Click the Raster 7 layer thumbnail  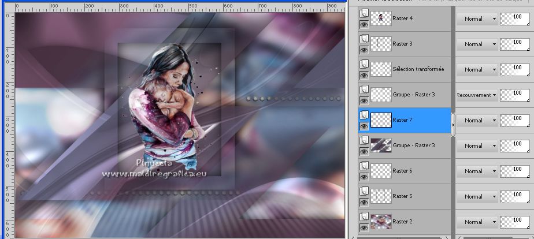pyautogui.click(x=381, y=120)
